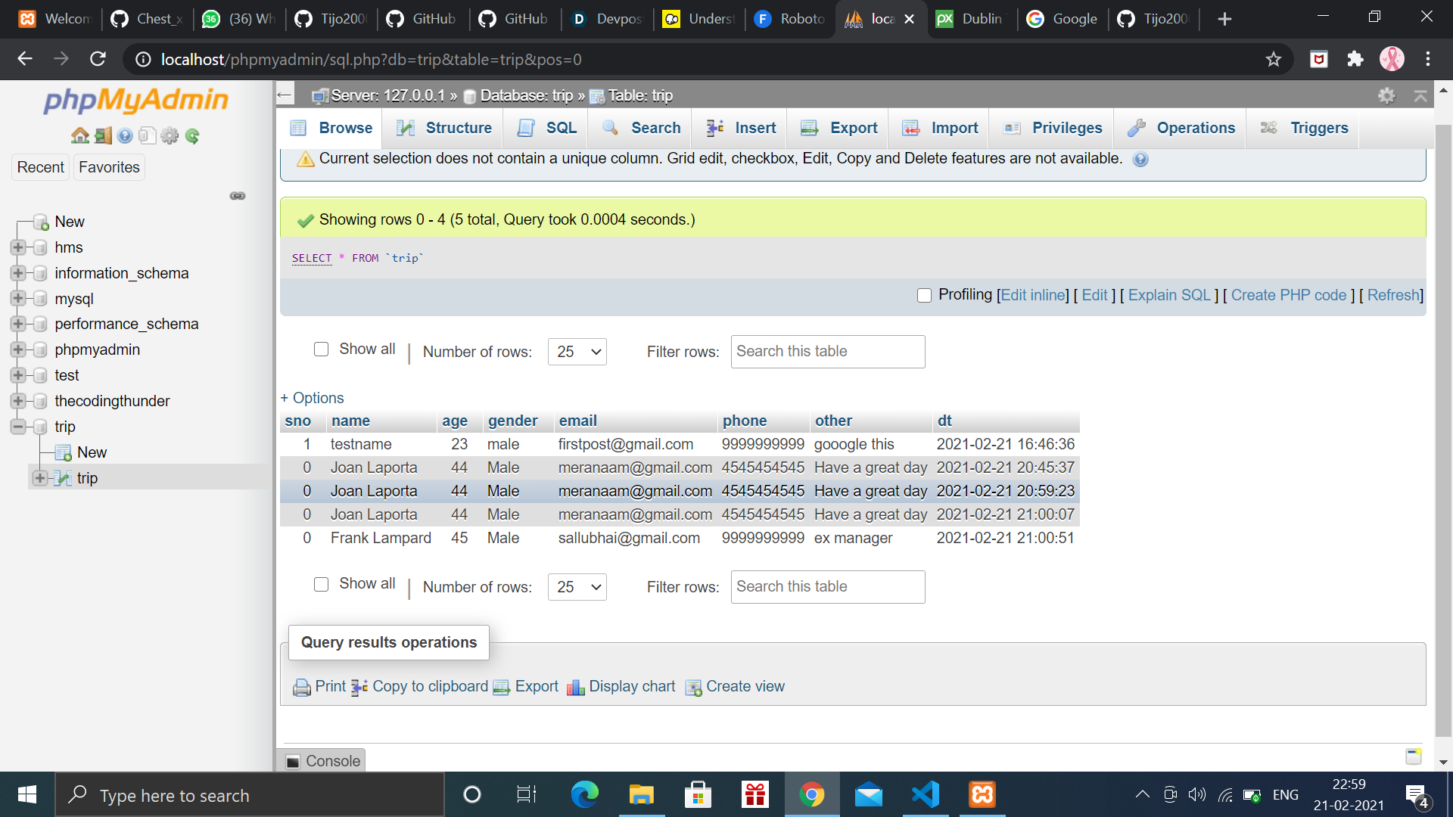Click the Display chart icon
Screen dimensions: 1453x817
[x=576, y=687]
